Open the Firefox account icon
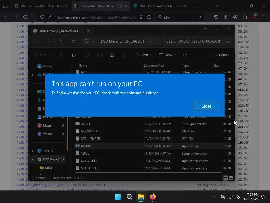 coord(235,17)
